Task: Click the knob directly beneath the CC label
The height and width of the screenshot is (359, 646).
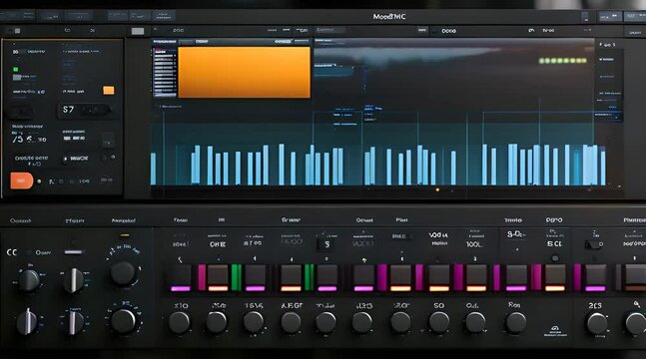Action: 29,281
